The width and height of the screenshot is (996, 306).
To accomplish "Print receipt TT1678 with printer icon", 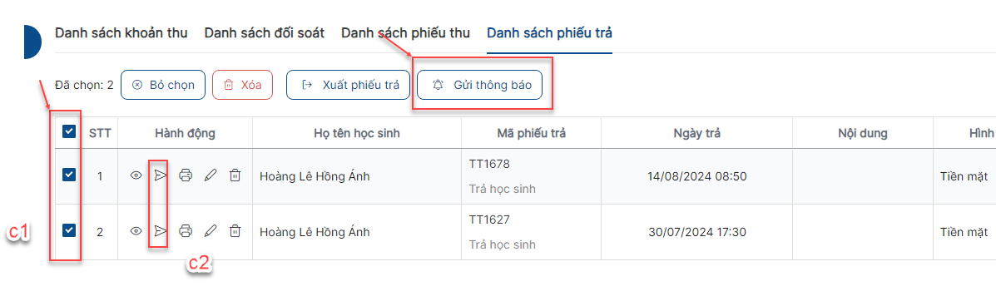I will pos(186,175).
